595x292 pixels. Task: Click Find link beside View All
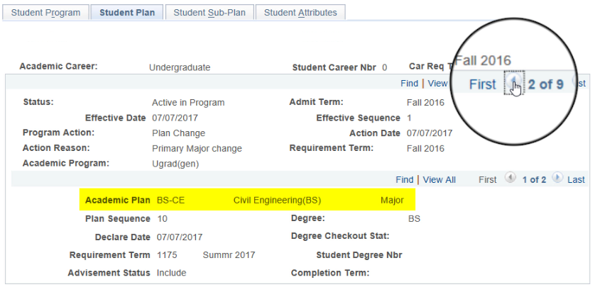pyautogui.click(x=404, y=180)
